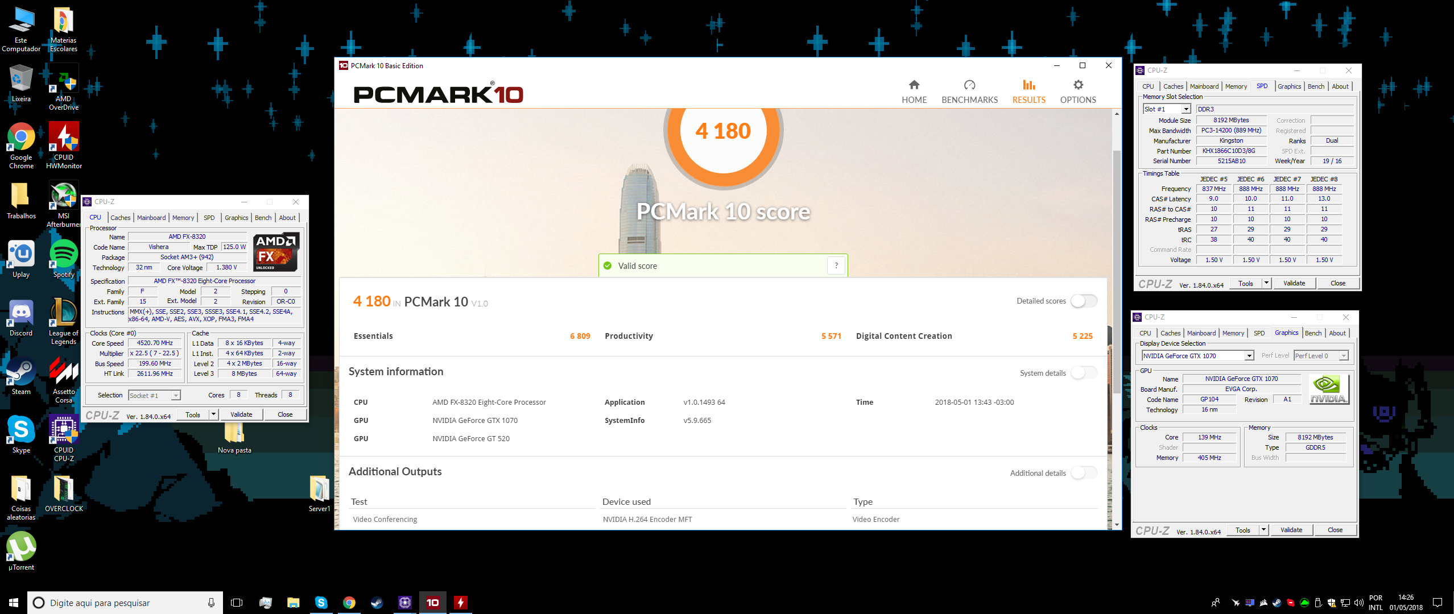Switch to Mainboard tab in left CPU-Z
Viewport: 1454px width, 614px height.
click(151, 218)
